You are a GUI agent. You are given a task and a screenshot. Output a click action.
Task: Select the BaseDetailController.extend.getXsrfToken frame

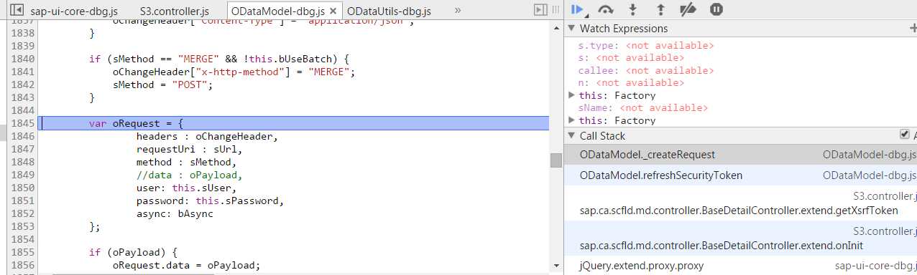[740, 203]
